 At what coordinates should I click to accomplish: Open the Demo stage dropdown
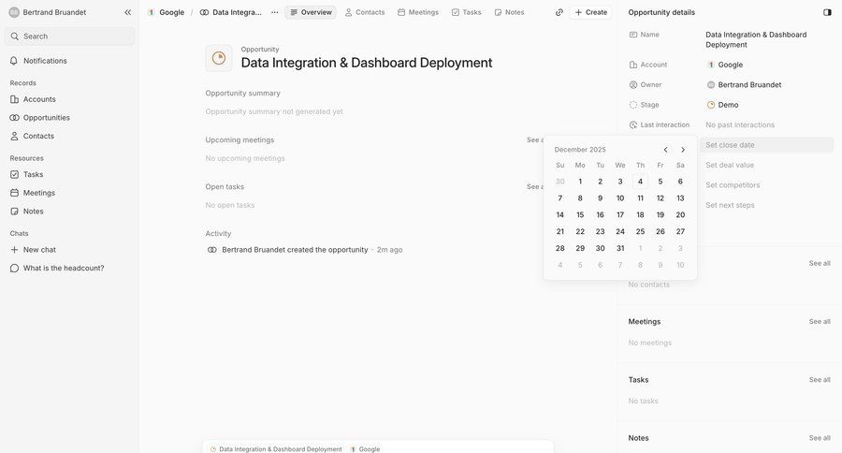(x=723, y=105)
